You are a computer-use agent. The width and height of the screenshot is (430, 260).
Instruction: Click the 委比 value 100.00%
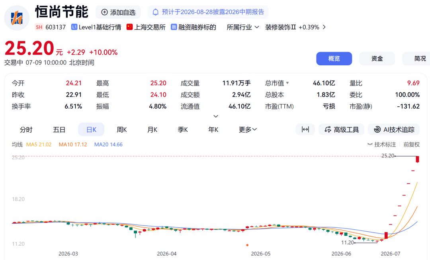pyautogui.click(x=407, y=95)
